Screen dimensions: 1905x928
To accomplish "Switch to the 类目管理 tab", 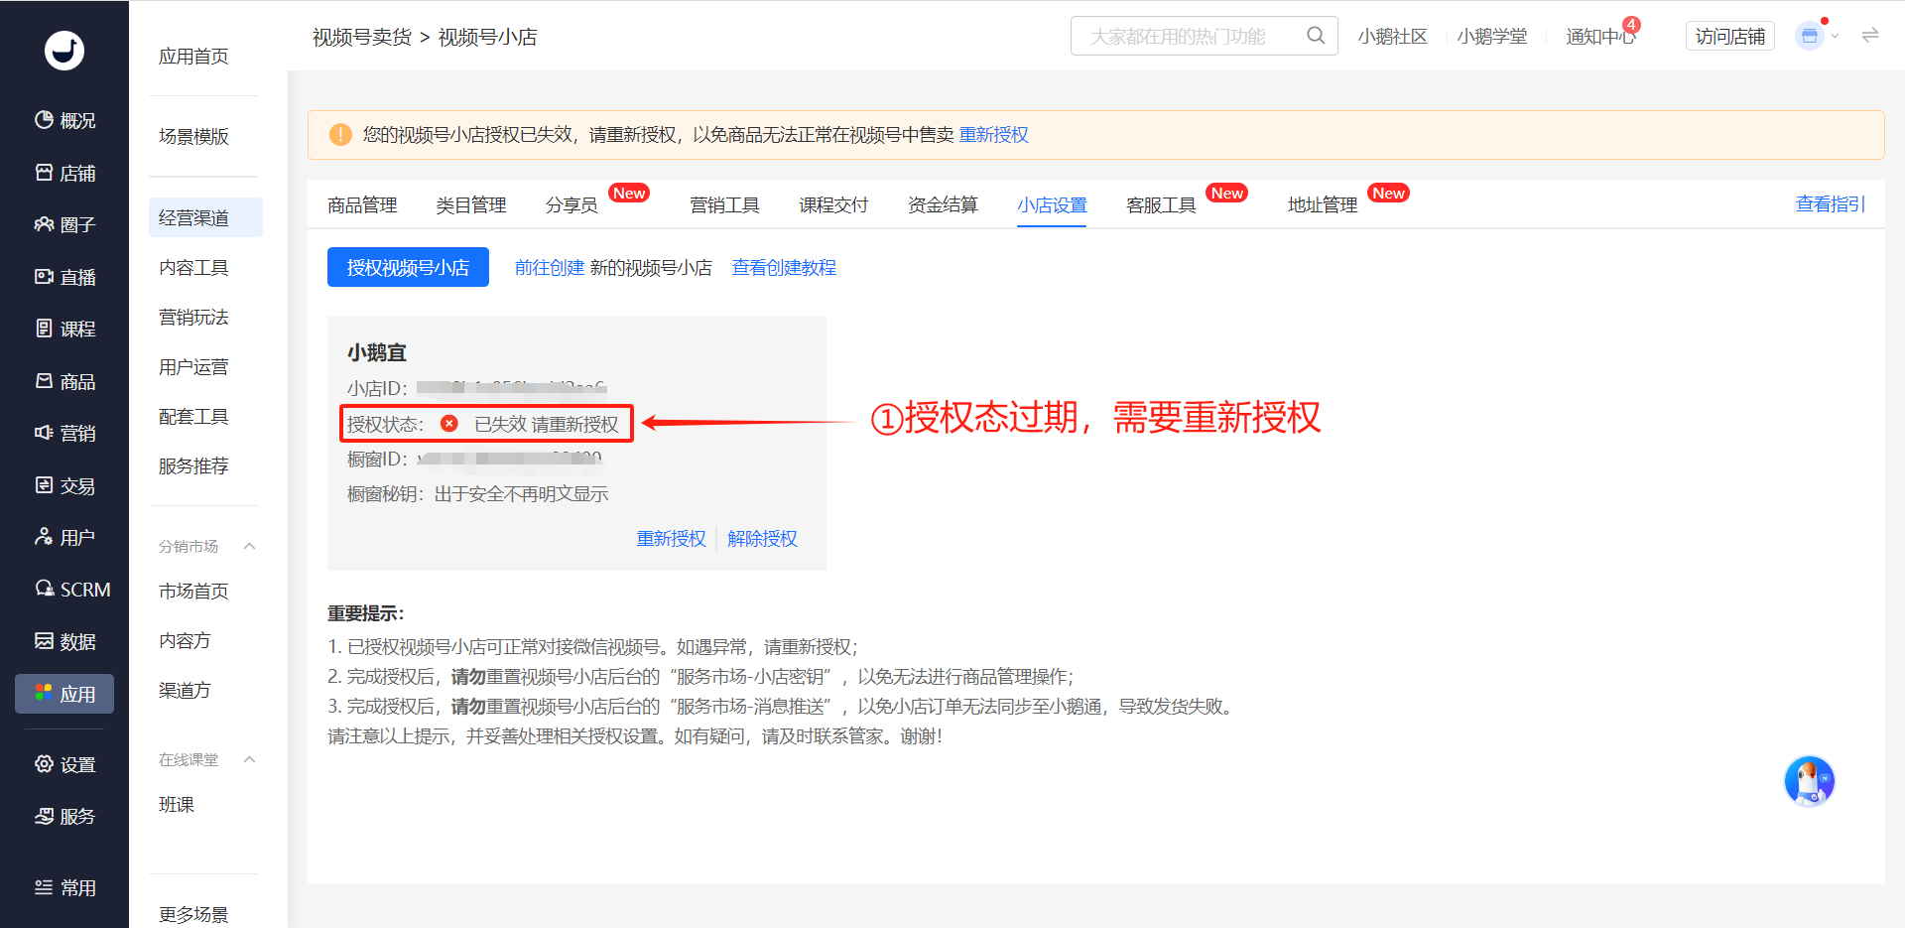I will click(x=471, y=204).
